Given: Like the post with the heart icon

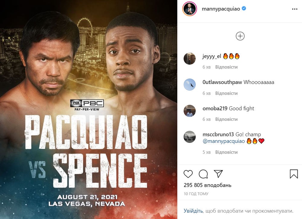Looking at the screenshot, I should tap(188, 174).
